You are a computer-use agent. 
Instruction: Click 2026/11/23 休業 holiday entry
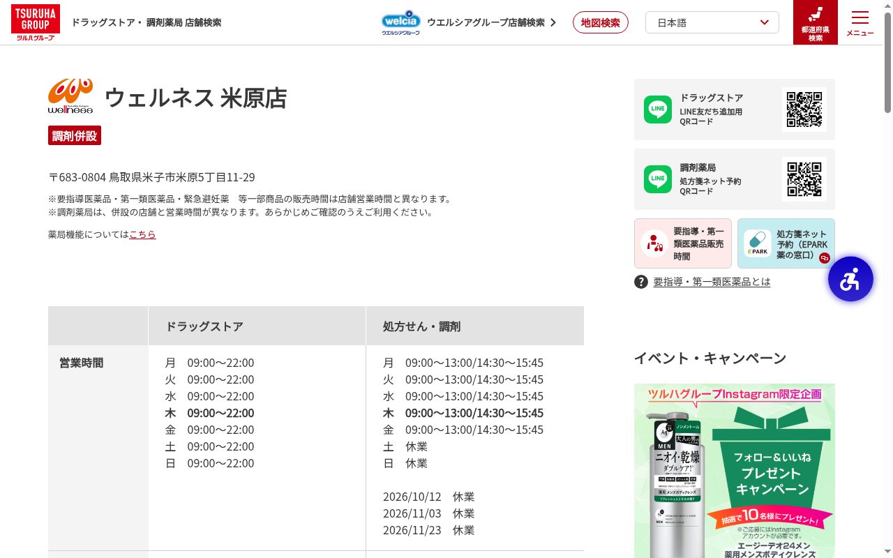click(x=428, y=530)
